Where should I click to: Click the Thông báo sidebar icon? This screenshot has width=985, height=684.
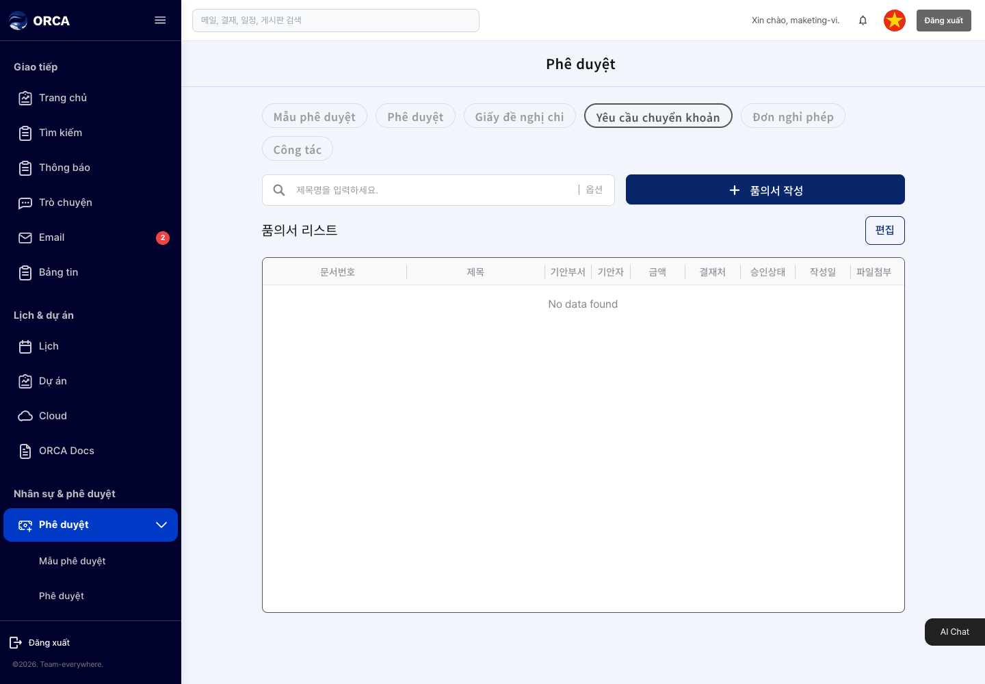click(x=25, y=168)
